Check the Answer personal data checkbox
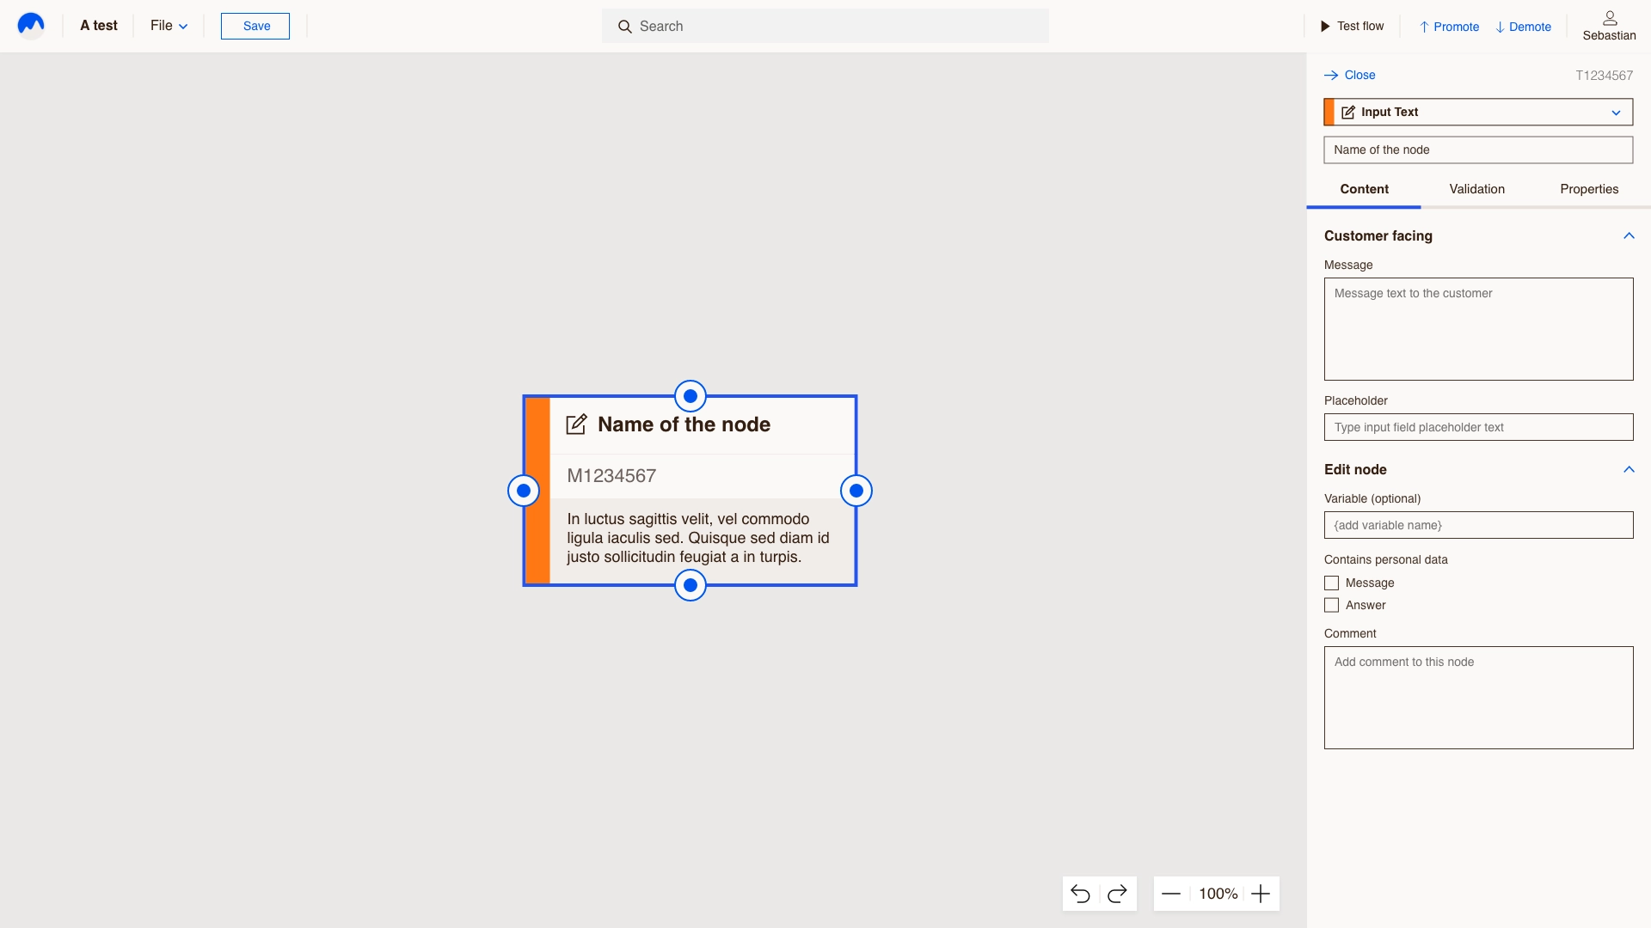 [1332, 605]
